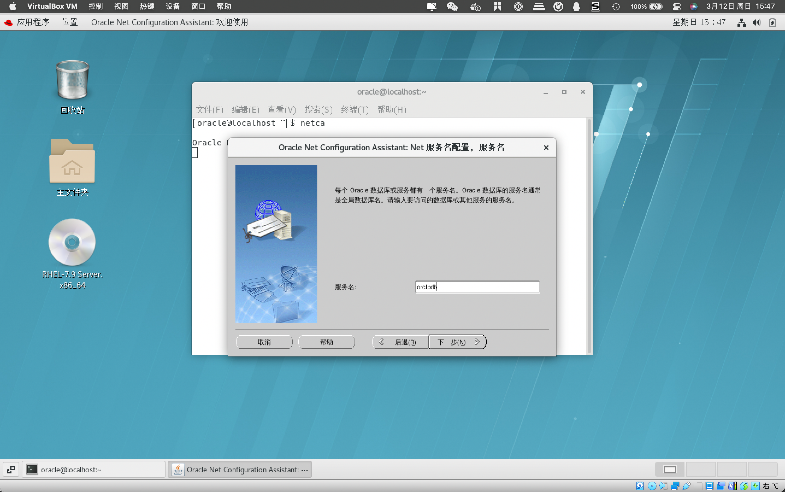The width and height of the screenshot is (785, 492).
Task: Switch to first workspace in pager
Action: pyautogui.click(x=669, y=470)
